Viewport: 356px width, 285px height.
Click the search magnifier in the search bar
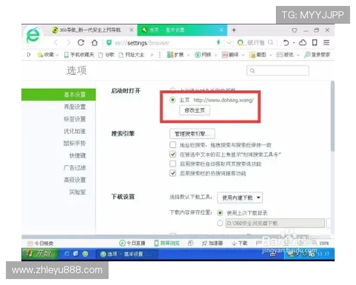(271, 43)
